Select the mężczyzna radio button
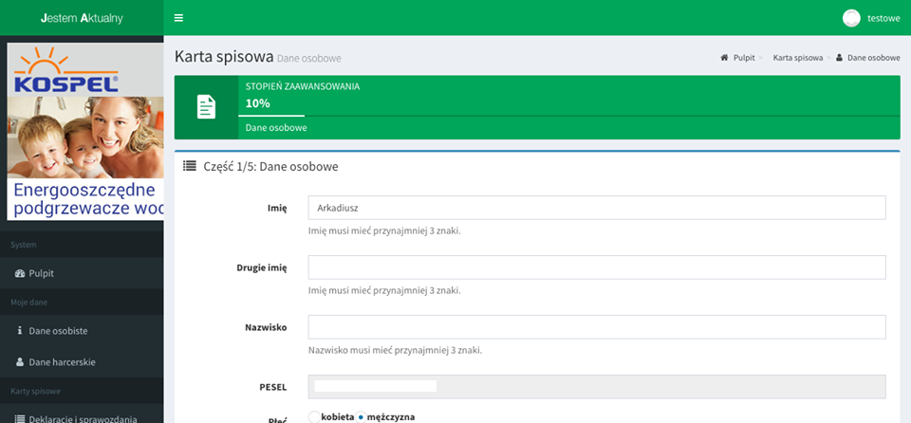 (361, 417)
